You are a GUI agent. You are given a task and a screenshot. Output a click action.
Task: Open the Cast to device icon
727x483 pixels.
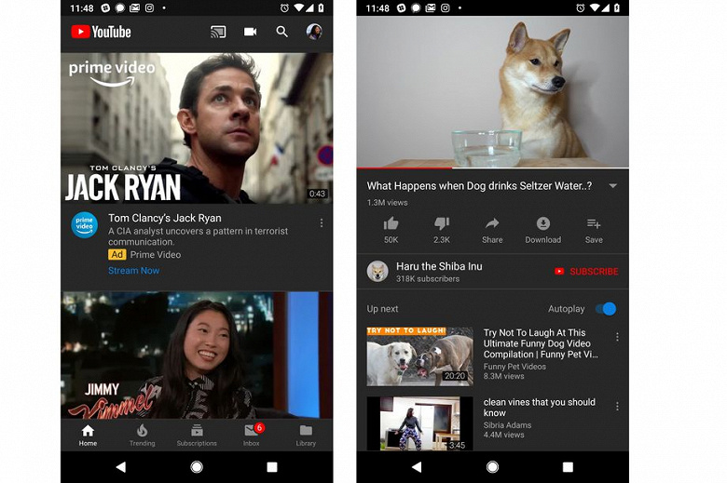(x=218, y=32)
